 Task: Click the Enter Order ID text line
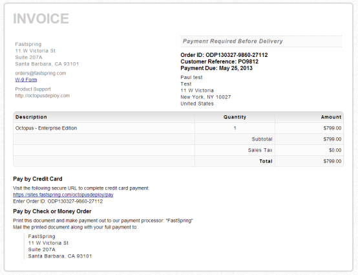(x=58, y=201)
